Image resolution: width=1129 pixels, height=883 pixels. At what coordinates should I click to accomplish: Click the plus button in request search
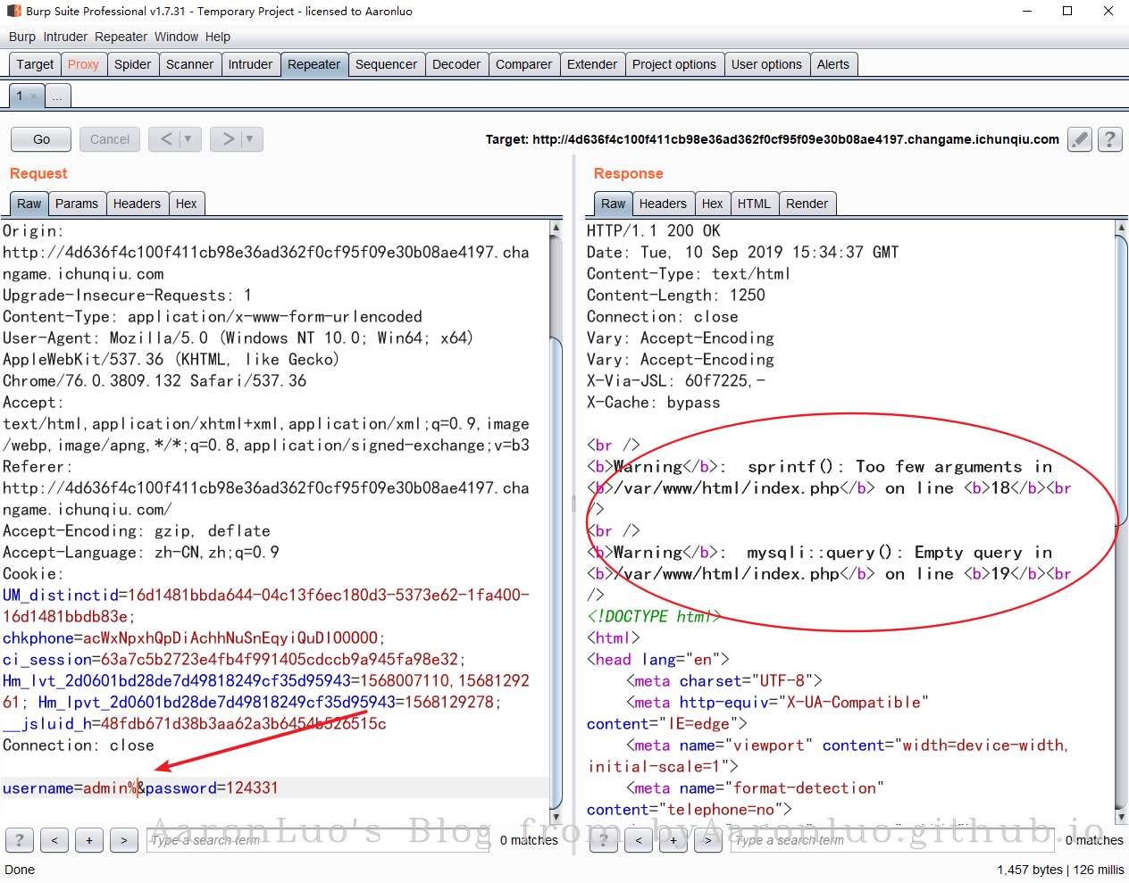click(89, 840)
